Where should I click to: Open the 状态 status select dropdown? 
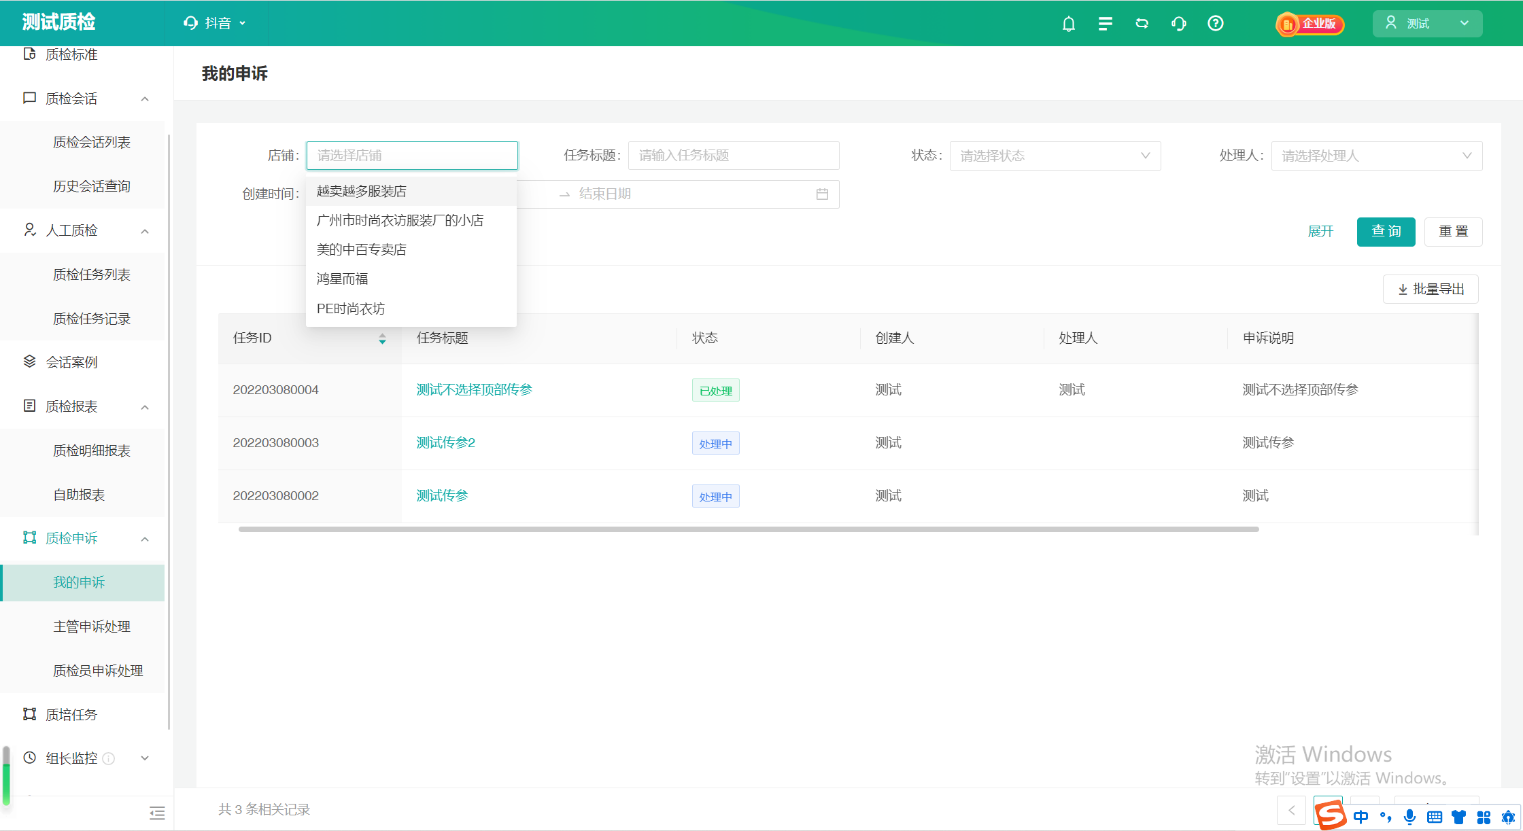pos(1055,156)
